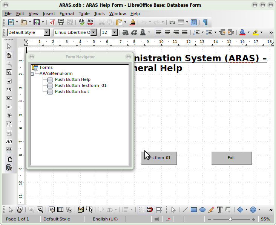The height and width of the screenshot is (225, 276).
Task: Click the Exit button on form
Action: [x=232, y=158]
